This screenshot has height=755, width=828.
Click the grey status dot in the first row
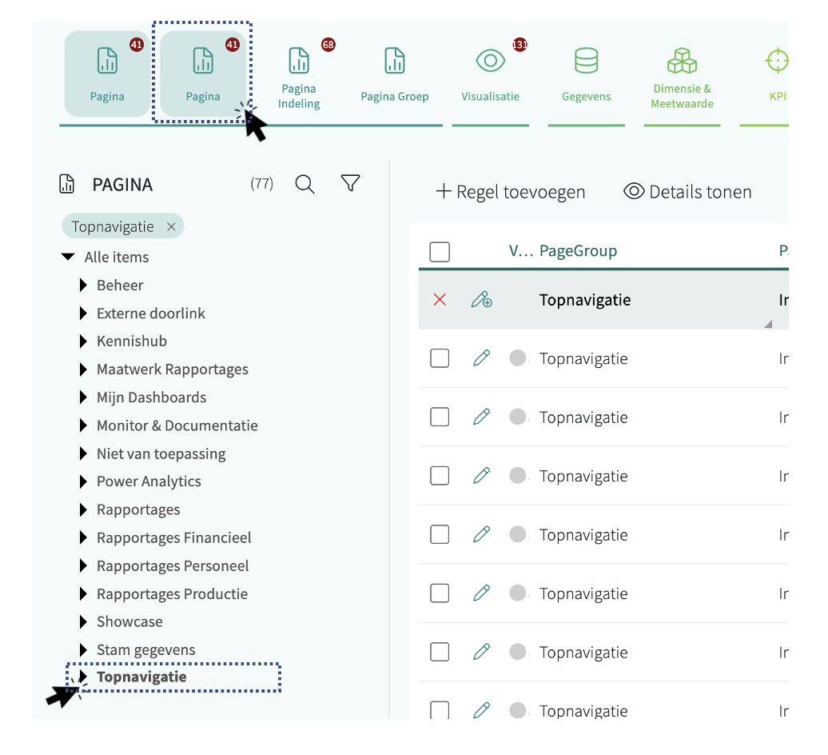click(x=518, y=358)
